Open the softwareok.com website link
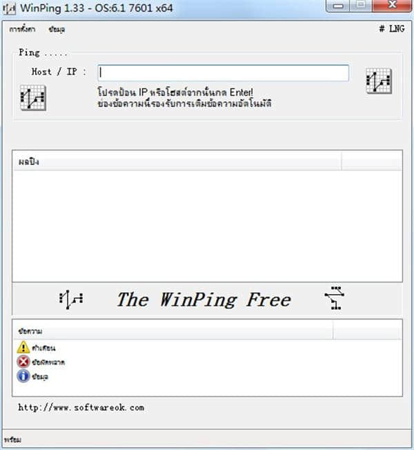Image resolution: width=414 pixels, height=450 pixels. click(81, 407)
